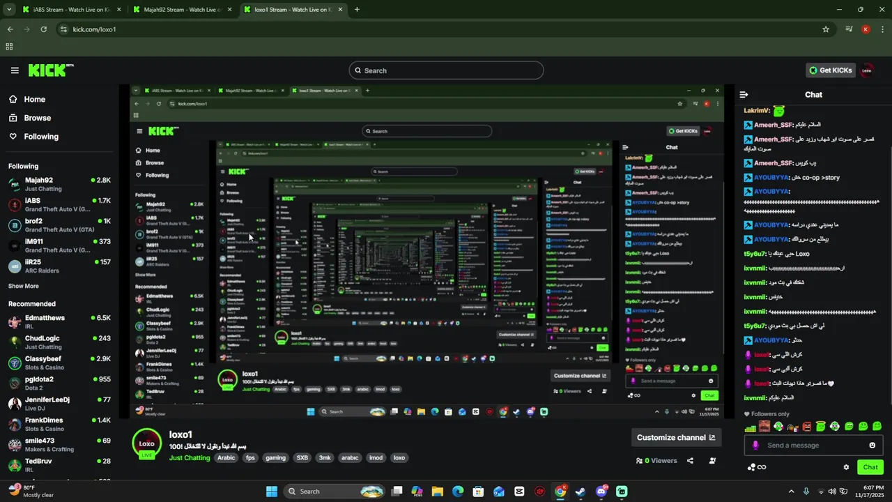Select the lowercase arabic stream tag
The width and height of the screenshot is (892, 502).
(x=350, y=458)
